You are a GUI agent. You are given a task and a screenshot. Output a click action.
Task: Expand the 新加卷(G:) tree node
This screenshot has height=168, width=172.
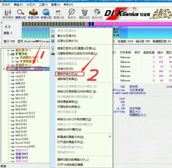coord(8,65)
